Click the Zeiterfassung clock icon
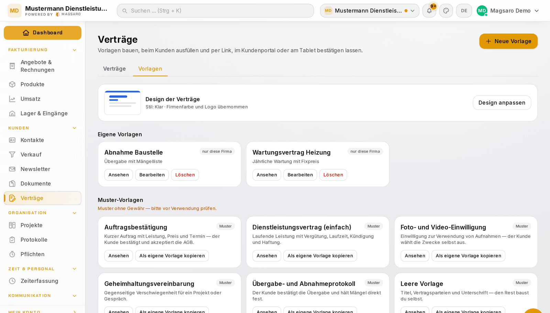Screen dimensions: 550x313 coord(12,281)
